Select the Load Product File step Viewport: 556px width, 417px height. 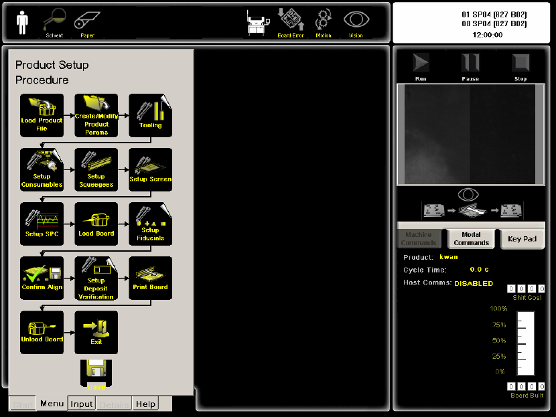coord(42,115)
